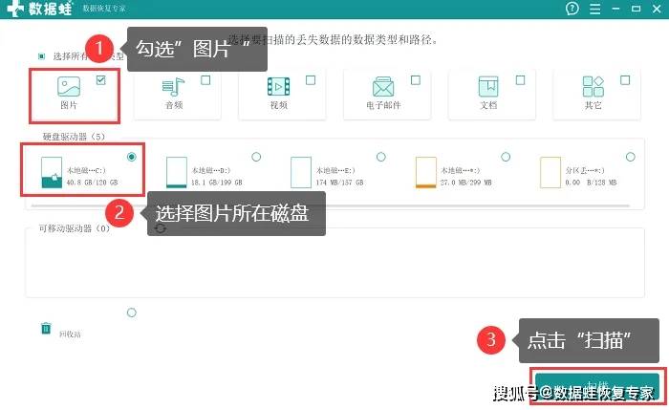Click the 图片 label text
The image size is (669, 410).
[69, 105]
